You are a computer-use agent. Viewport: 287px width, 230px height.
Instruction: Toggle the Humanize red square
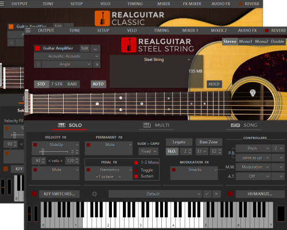point(230,194)
